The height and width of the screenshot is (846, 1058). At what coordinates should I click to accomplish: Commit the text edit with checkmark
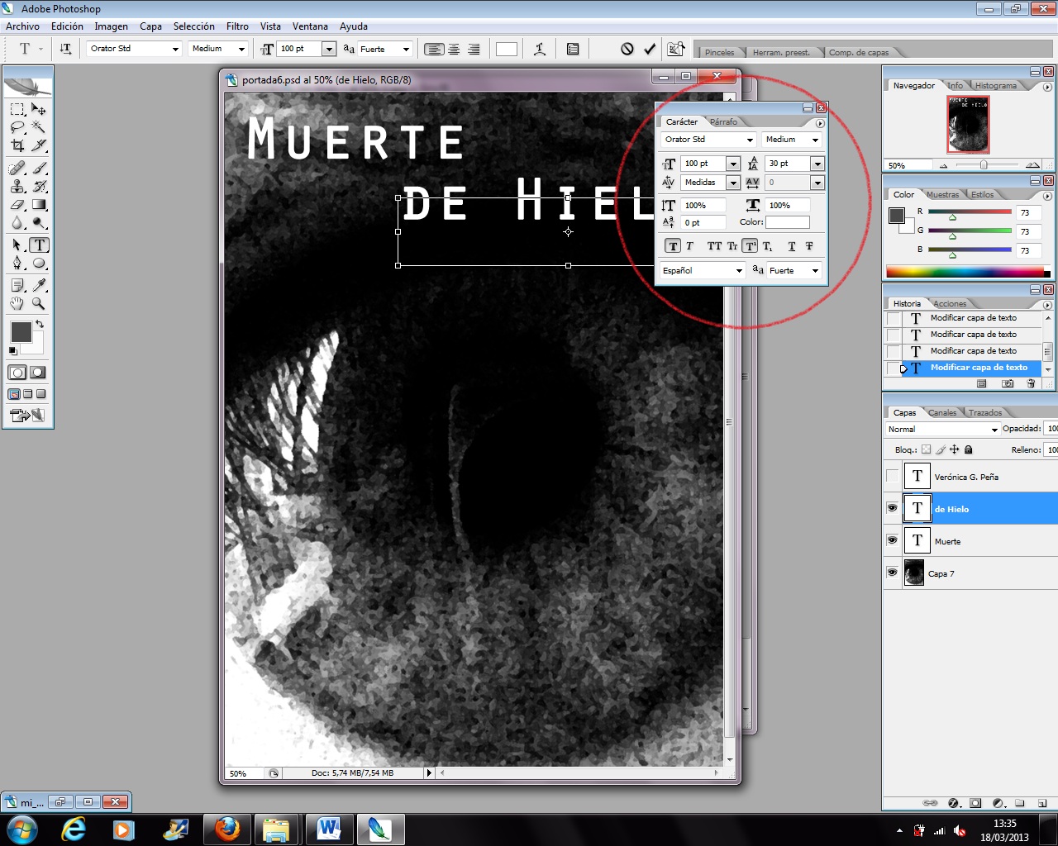650,49
